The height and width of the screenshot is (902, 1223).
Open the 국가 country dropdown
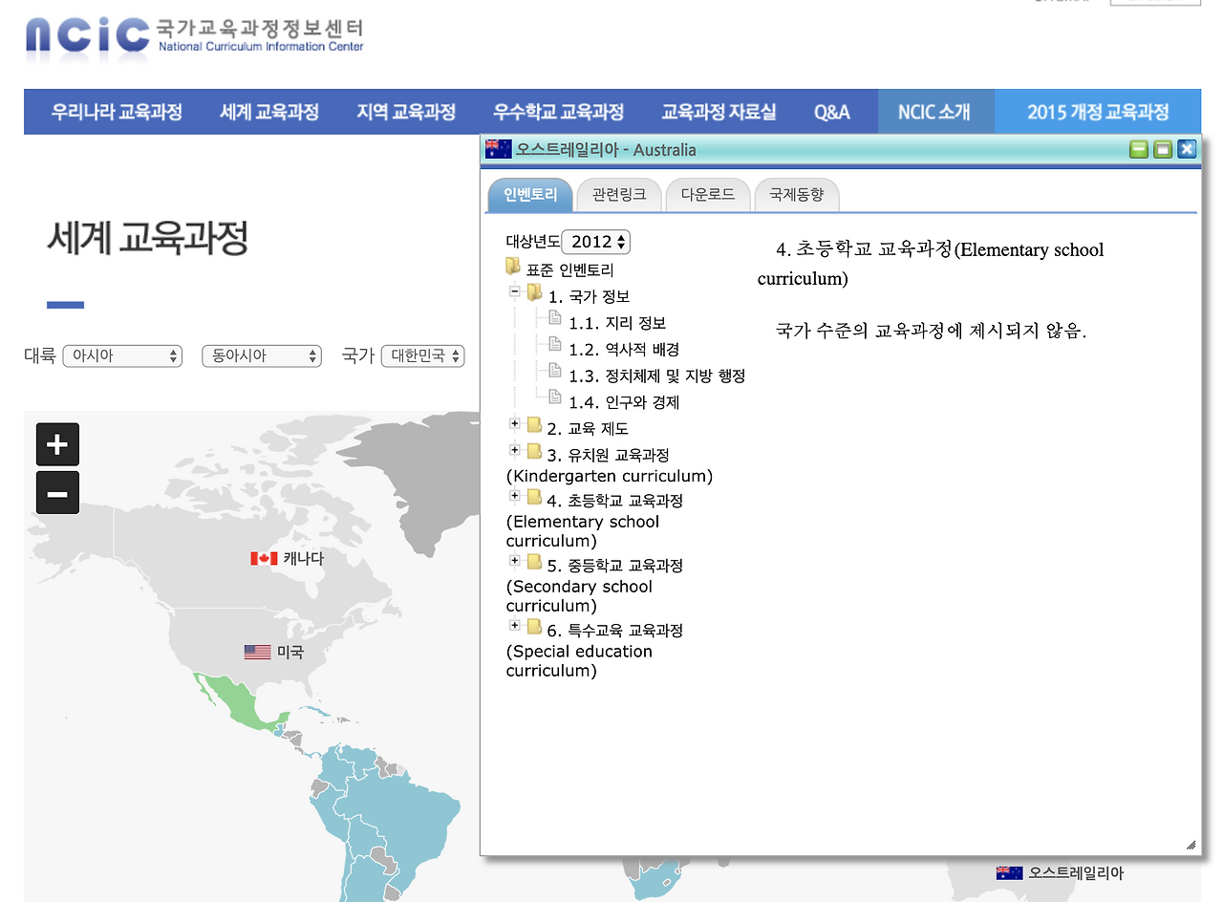422,355
